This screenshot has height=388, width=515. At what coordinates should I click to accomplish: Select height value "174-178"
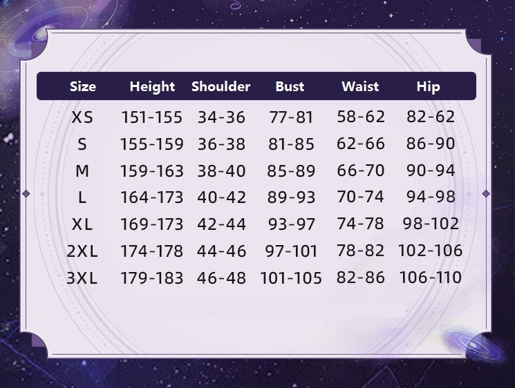151,251
